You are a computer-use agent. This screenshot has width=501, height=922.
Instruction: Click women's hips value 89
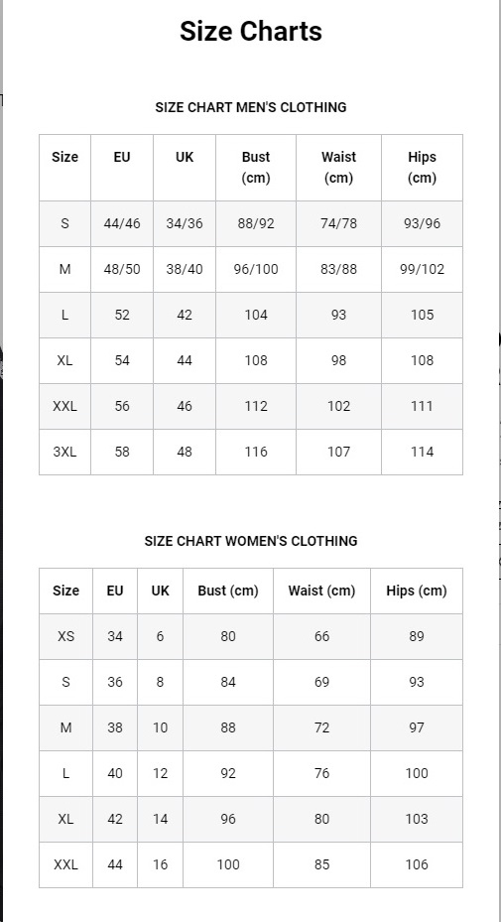coord(417,636)
